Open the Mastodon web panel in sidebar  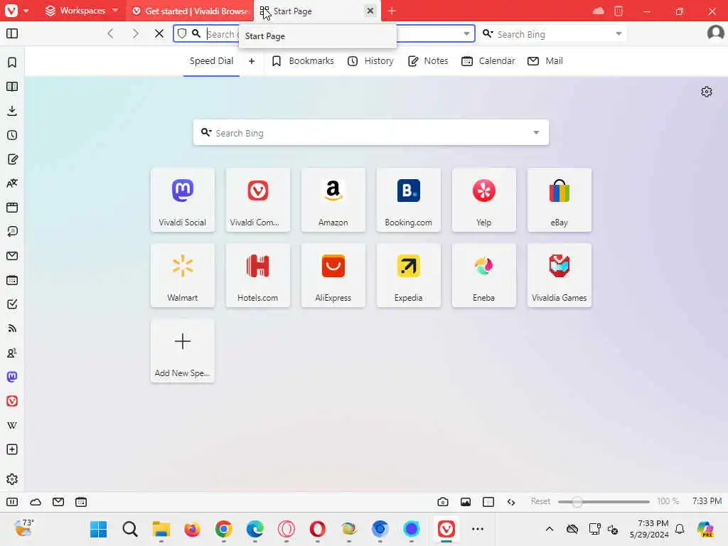[12, 377]
